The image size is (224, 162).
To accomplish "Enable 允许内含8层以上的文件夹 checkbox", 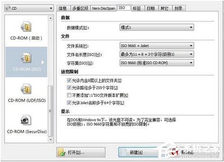I will click(69, 80).
